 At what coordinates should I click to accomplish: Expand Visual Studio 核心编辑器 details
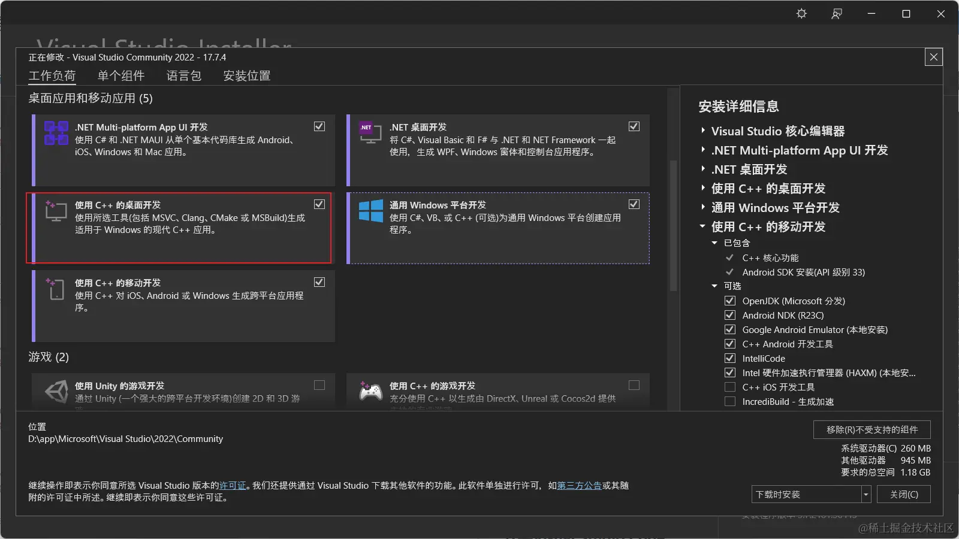point(703,131)
